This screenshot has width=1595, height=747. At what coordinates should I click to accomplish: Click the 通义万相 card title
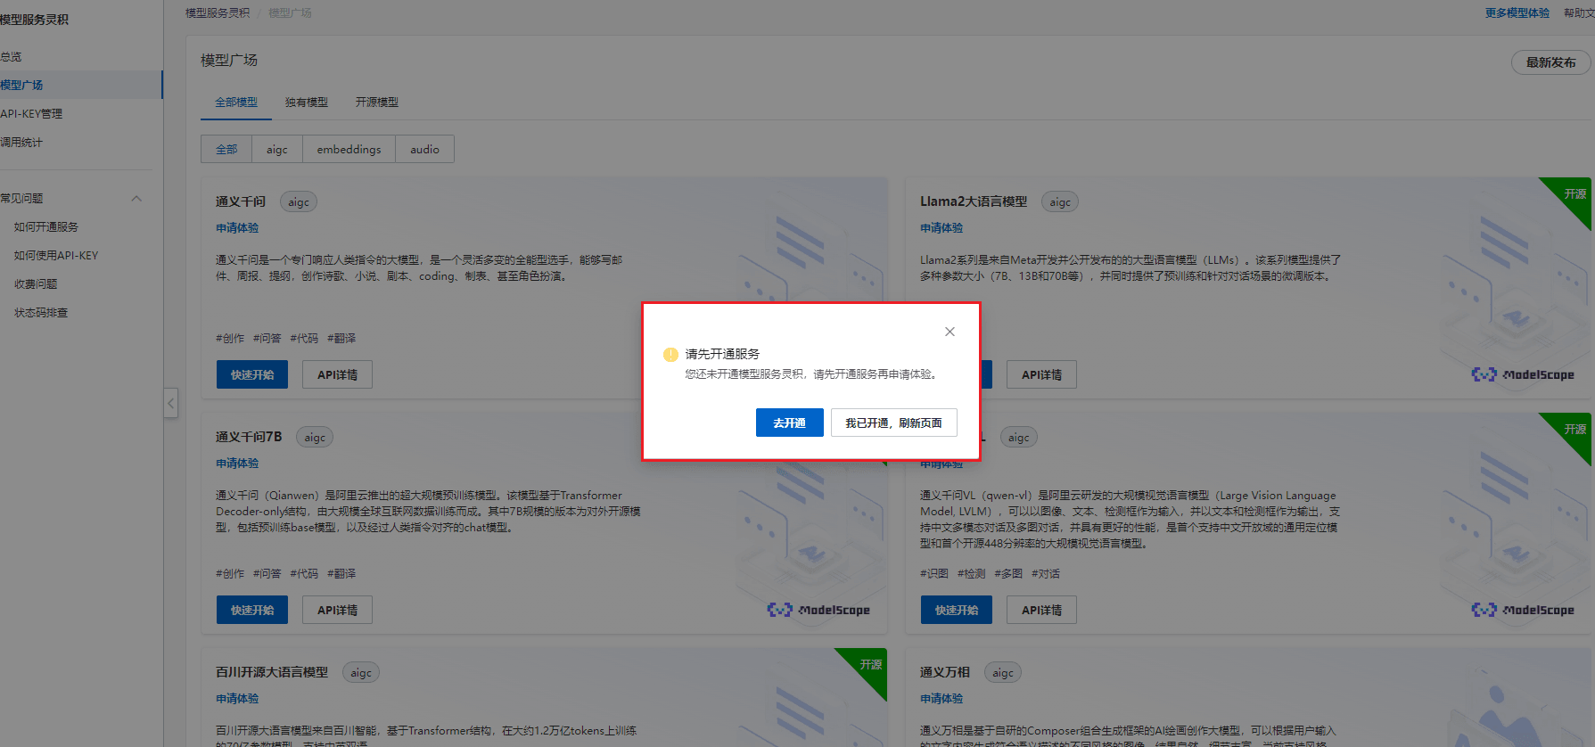[x=945, y=672]
